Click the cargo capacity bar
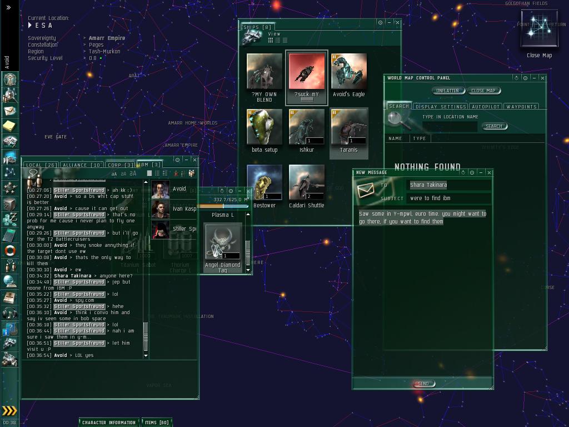This screenshot has width=569, height=427. [224, 206]
